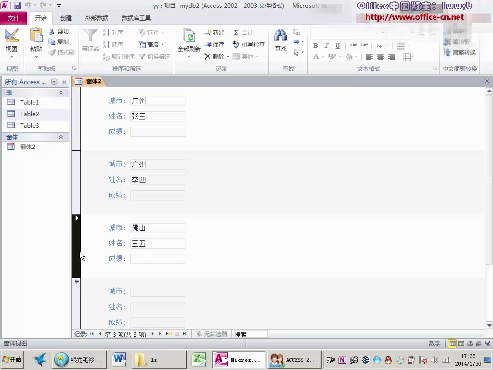
Task: Click the Align Left text icon
Action: point(369,57)
